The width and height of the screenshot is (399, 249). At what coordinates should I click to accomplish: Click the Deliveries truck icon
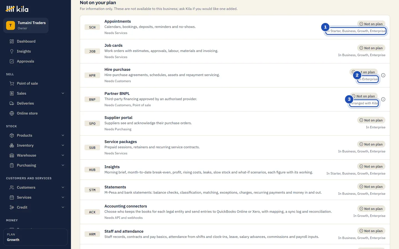(x=12, y=103)
